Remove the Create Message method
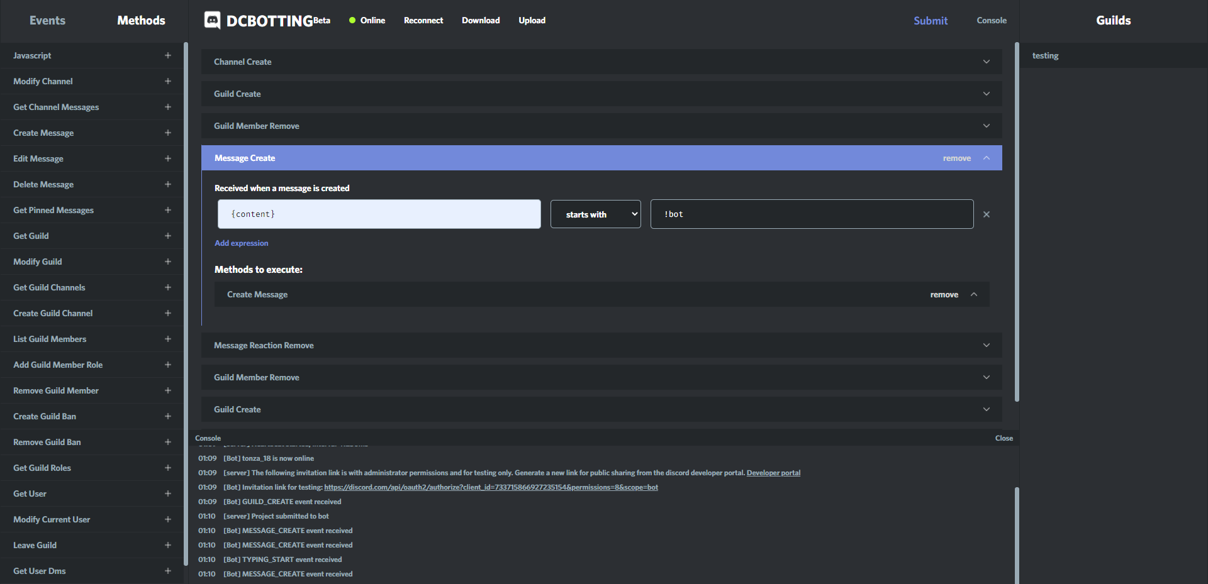Screen dimensions: 1208x584 click(944, 294)
